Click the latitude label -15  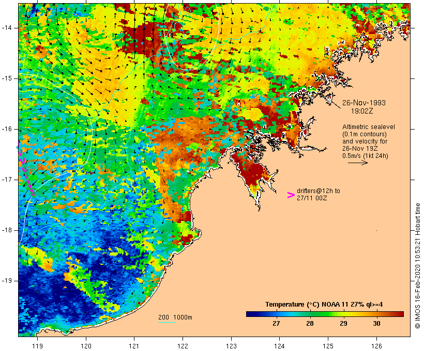pyautogui.click(x=6, y=78)
